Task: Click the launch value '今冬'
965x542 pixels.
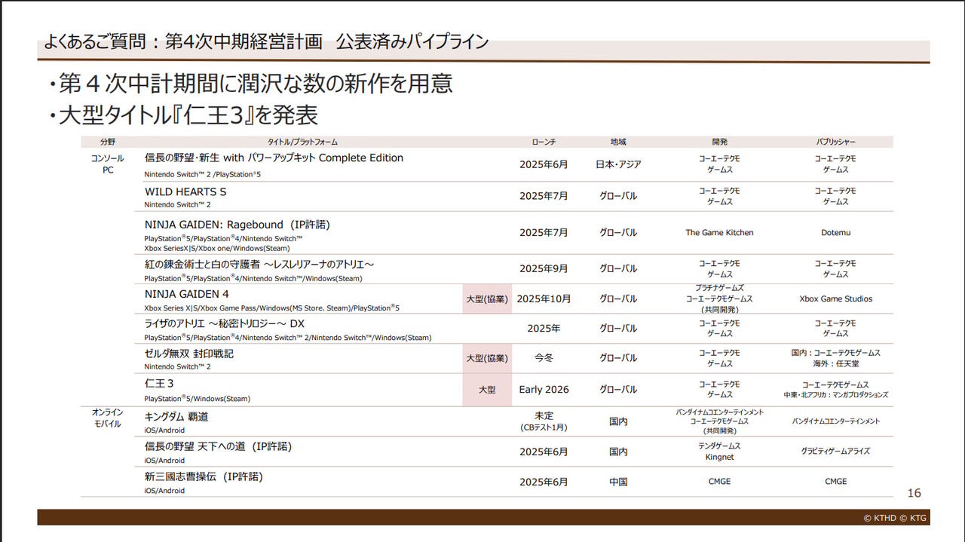Action: coord(544,358)
